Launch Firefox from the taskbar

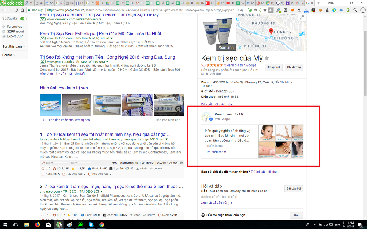coord(38,225)
